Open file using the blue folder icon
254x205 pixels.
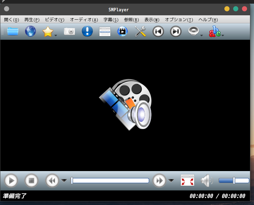(x=13, y=31)
